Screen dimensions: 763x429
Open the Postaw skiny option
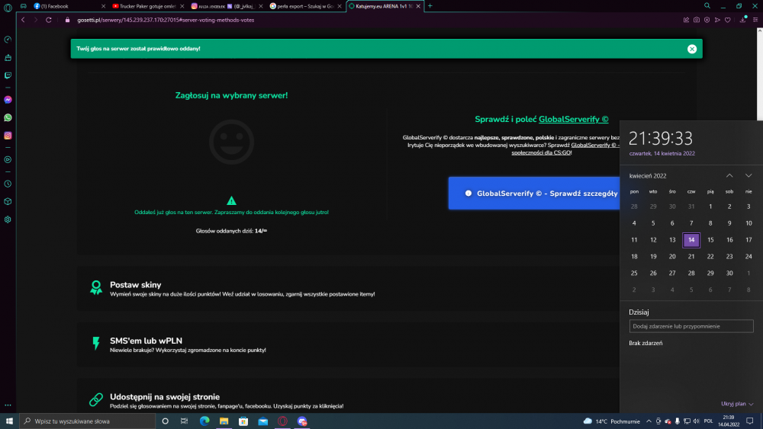(348, 289)
